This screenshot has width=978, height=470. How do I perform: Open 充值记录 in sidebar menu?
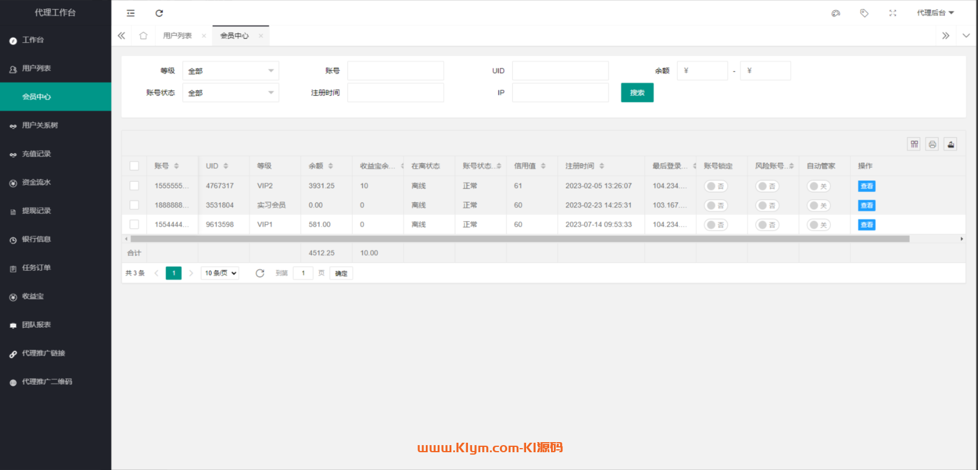tap(37, 154)
